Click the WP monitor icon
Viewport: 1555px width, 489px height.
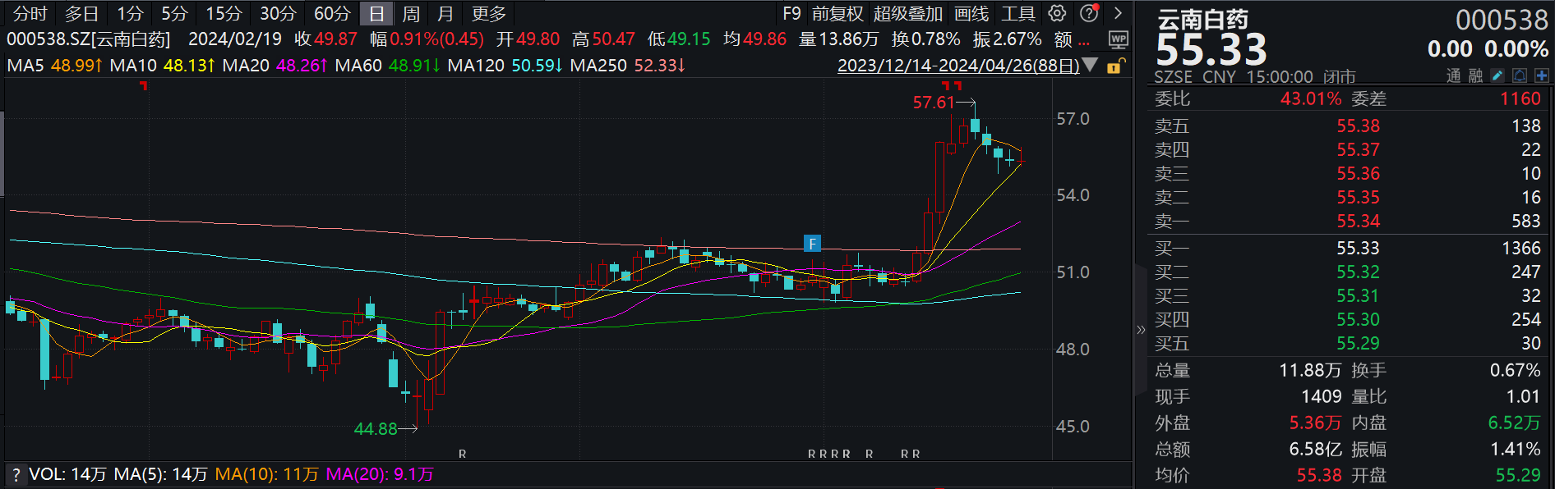click(x=1118, y=39)
